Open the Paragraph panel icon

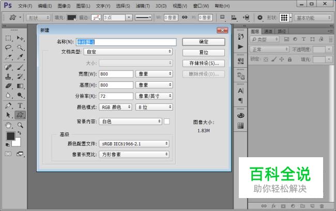pos(241,100)
